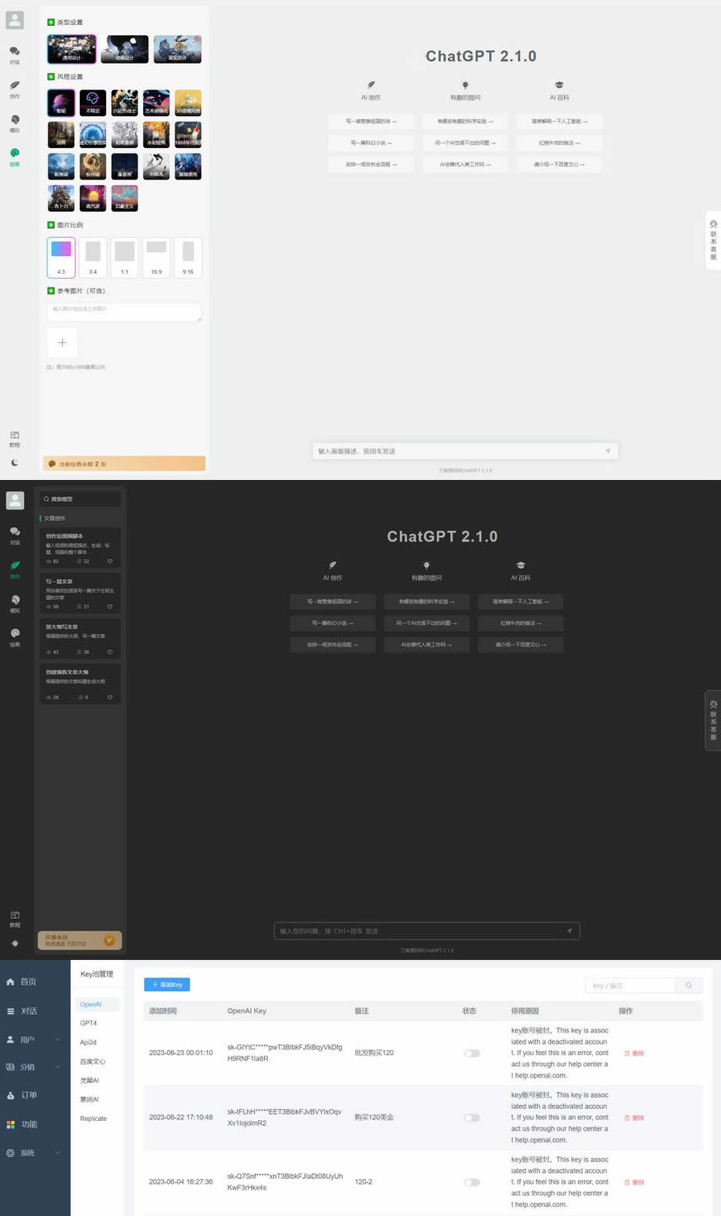The image size is (721, 1216).
Task: Click the magnifier search button in Key池管理
Action: click(x=689, y=986)
